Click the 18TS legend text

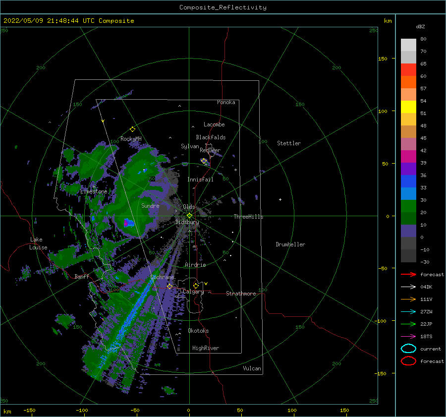point(426,337)
